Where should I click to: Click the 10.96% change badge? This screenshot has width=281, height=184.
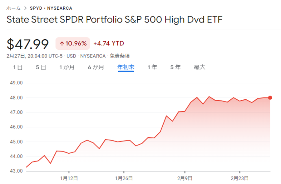73,44
